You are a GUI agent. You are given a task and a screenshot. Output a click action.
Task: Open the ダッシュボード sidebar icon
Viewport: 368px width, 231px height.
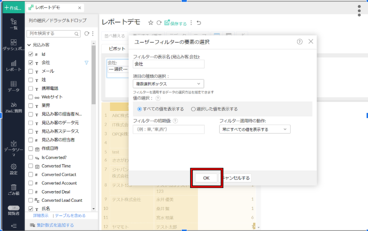click(x=14, y=44)
